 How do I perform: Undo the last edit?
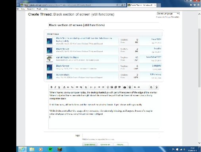[x=135, y=87]
